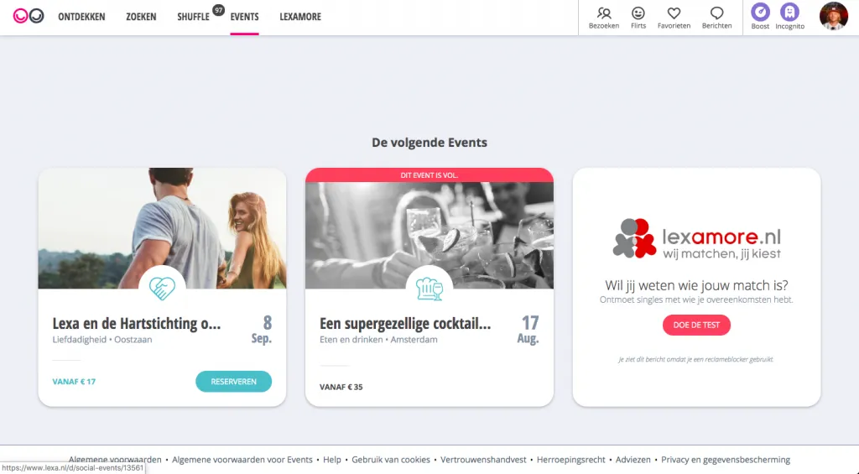Click the Lexa logo icon

click(x=28, y=17)
